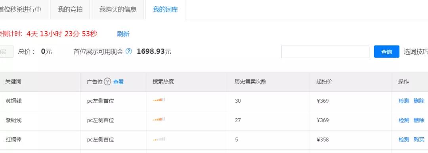428x153 pixels.
Task: Click 检测 for the 红铜棒 keyword
Action: (404, 140)
